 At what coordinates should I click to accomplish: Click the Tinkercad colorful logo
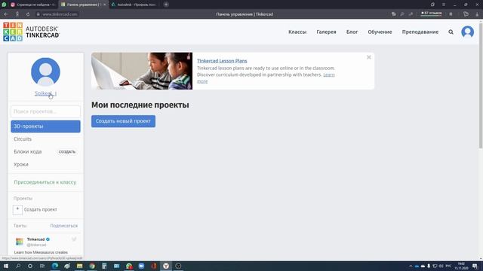pos(13,32)
